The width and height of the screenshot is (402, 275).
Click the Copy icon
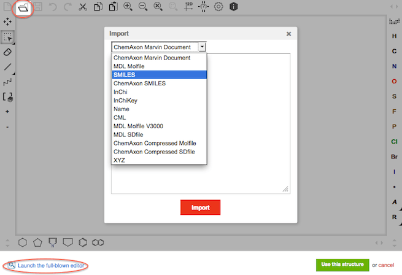pos(98,7)
